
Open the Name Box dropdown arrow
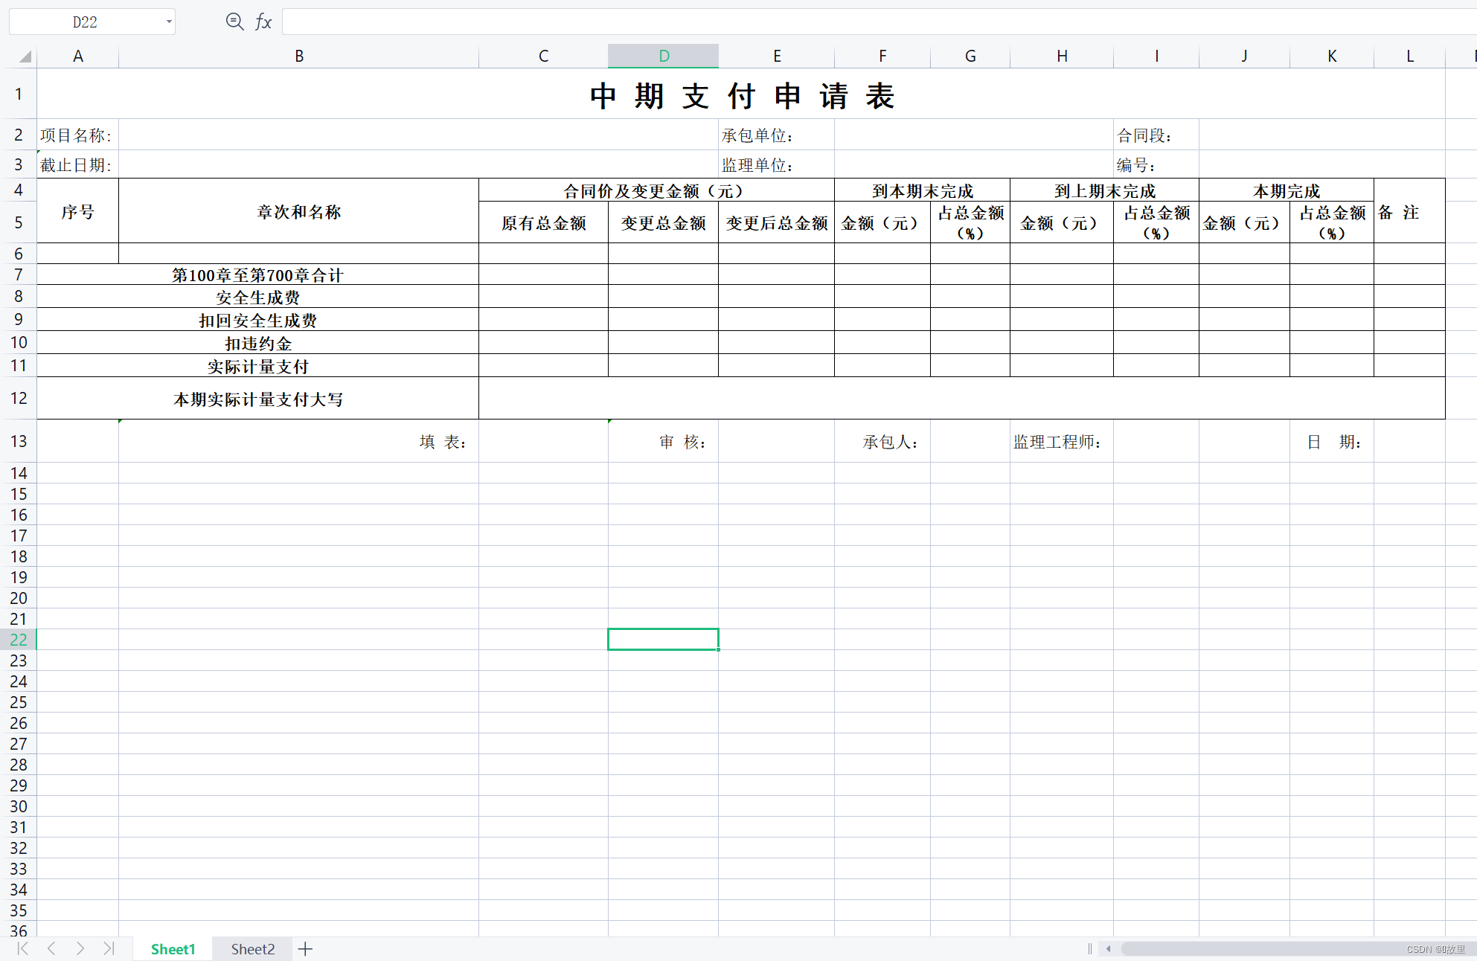[x=169, y=22]
